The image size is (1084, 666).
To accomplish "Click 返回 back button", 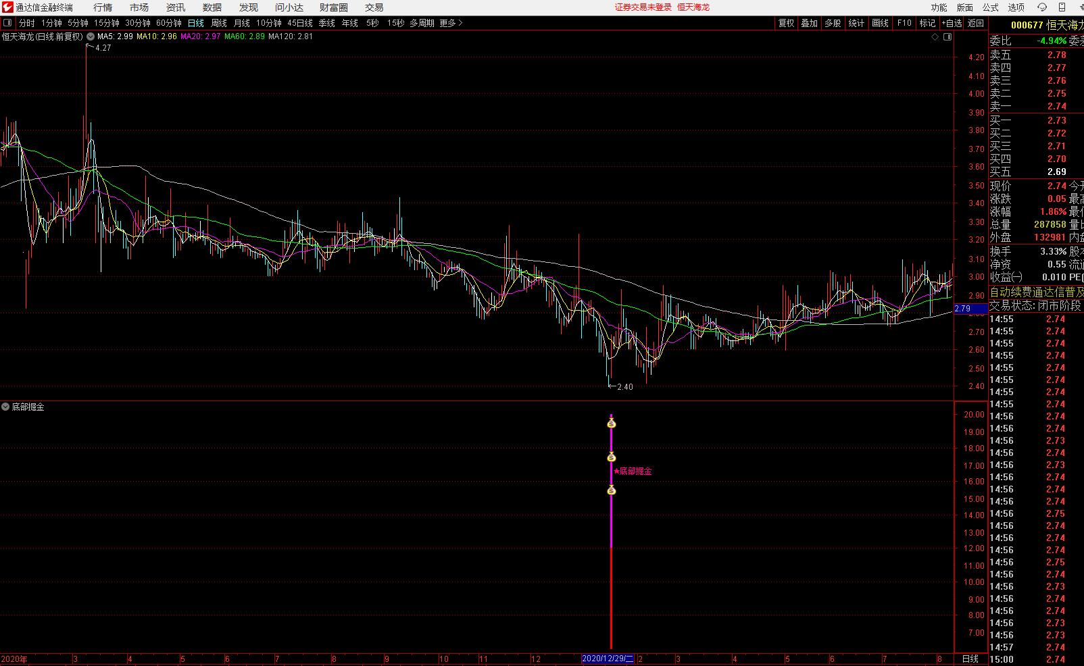I will (975, 23).
